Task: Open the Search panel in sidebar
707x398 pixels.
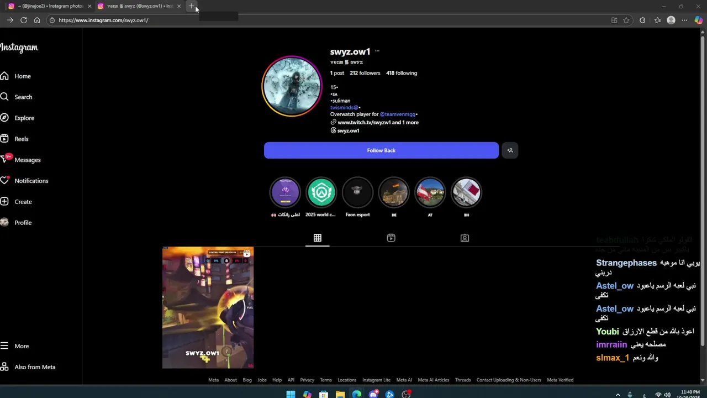Action: tap(17, 97)
